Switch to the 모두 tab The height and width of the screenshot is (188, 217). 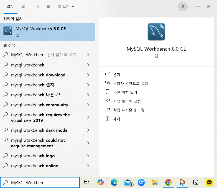[11, 6]
